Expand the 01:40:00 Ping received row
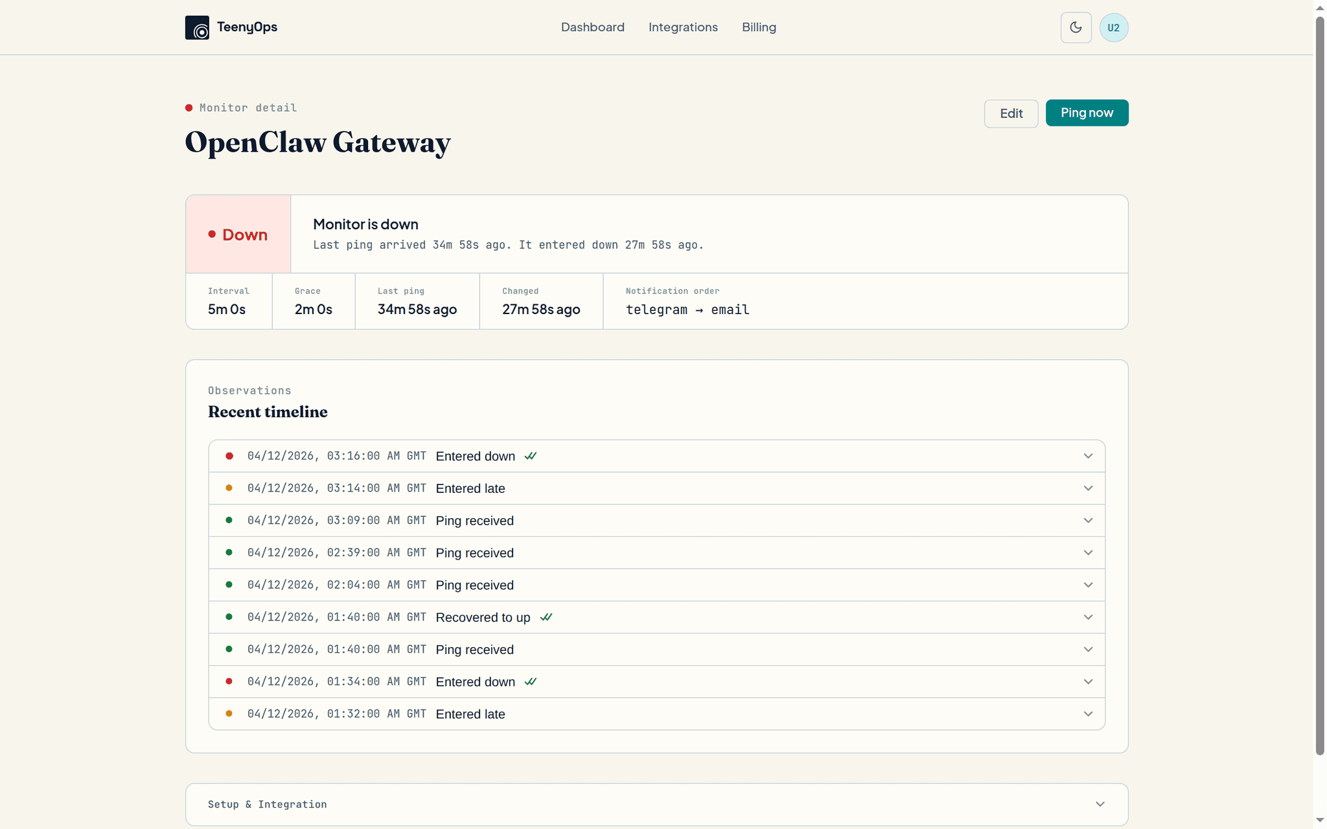The height and width of the screenshot is (829, 1327). pos(656,650)
